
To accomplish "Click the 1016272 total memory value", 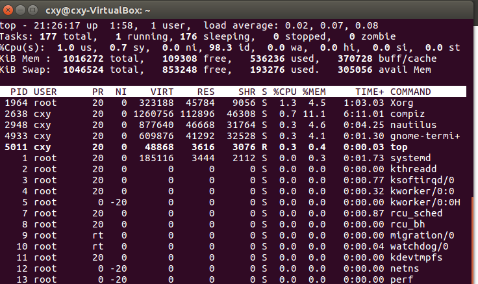I will pyautogui.click(x=83, y=58).
